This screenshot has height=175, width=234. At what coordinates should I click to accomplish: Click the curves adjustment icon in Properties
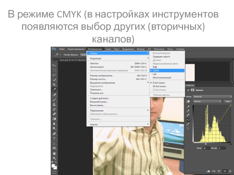pos(188,90)
